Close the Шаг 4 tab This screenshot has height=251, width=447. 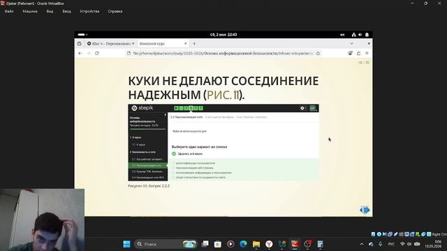[133, 43]
